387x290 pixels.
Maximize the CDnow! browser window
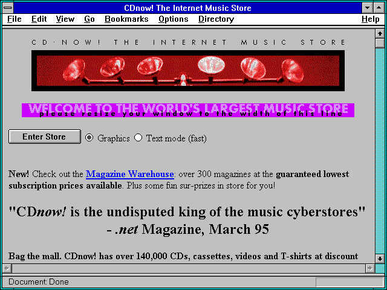(379, 8)
